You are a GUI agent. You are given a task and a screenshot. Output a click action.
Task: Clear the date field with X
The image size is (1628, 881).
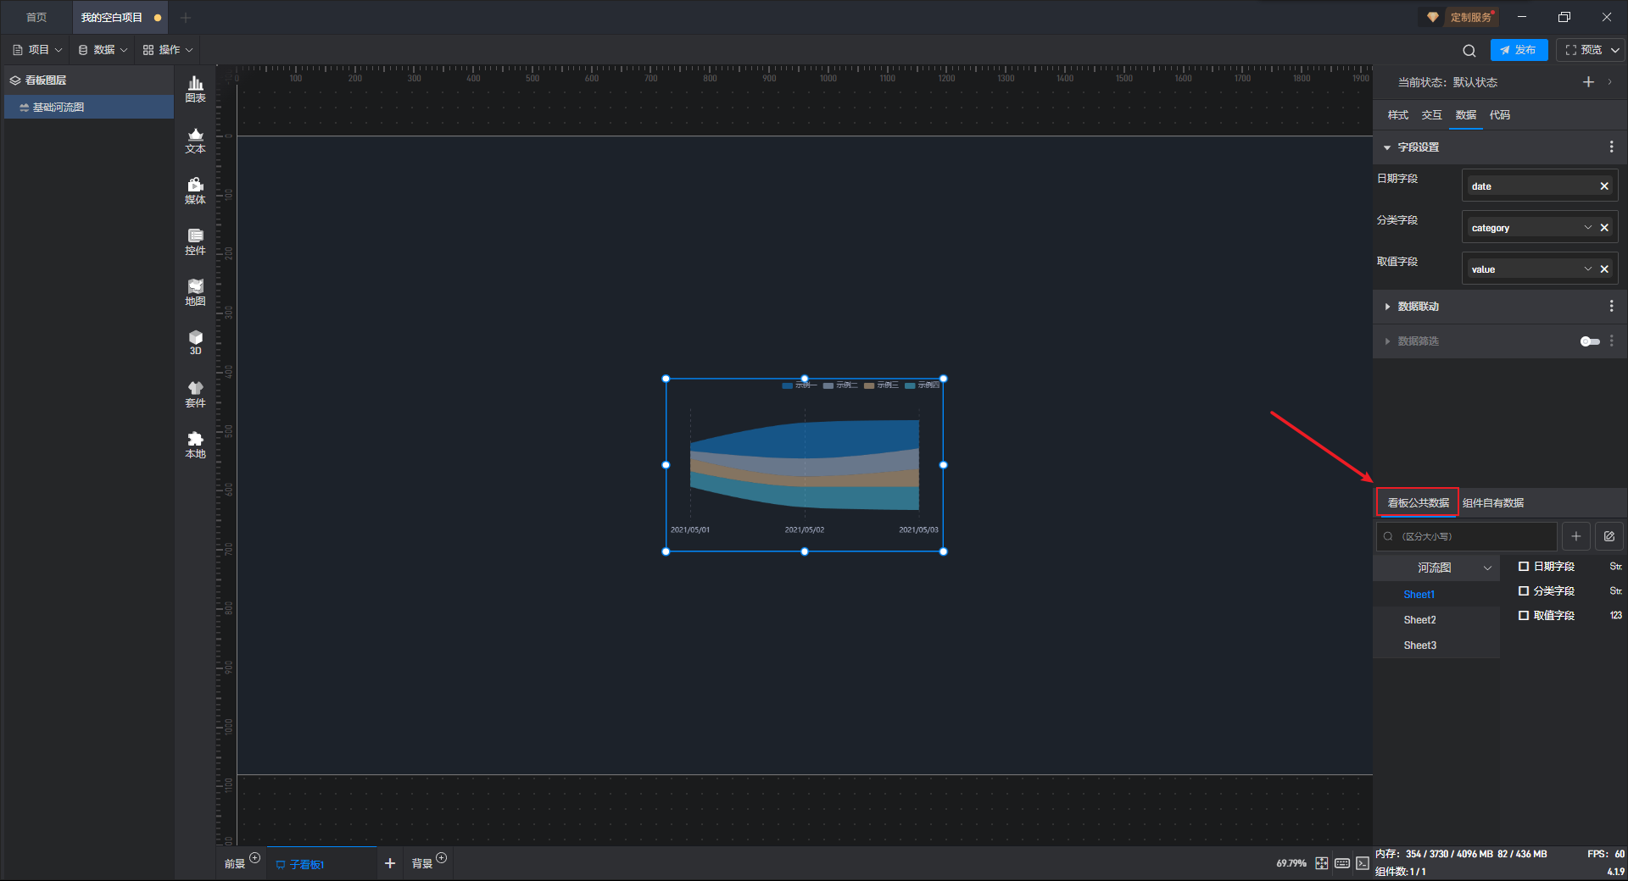tap(1604, 186)
